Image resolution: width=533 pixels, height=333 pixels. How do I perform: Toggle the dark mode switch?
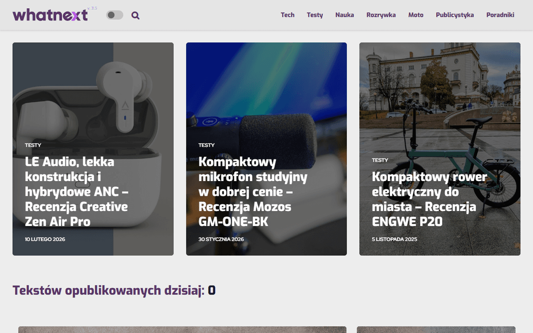pos(114,15)
